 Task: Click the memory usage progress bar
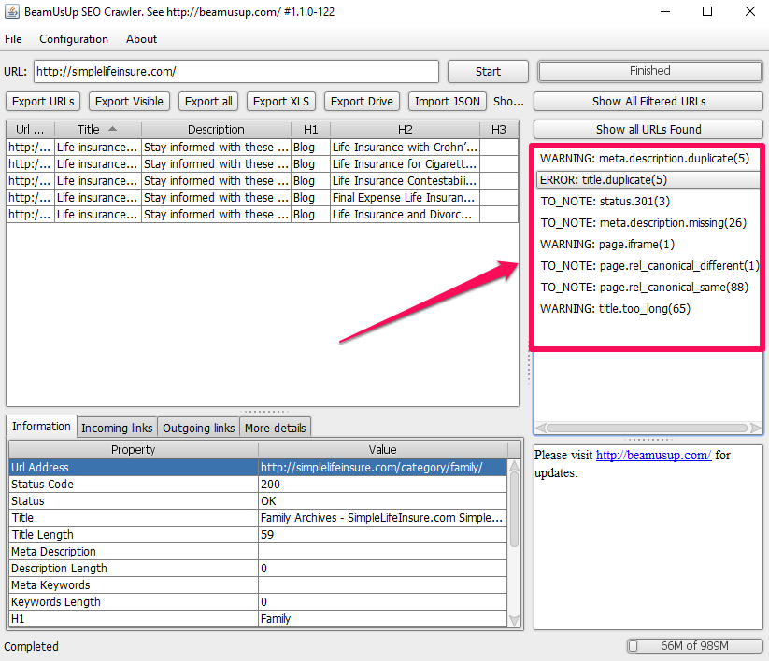692,646
